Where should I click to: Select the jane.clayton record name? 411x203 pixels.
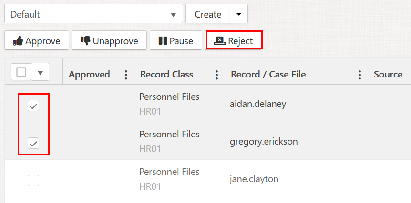click(x=254, y=179)
